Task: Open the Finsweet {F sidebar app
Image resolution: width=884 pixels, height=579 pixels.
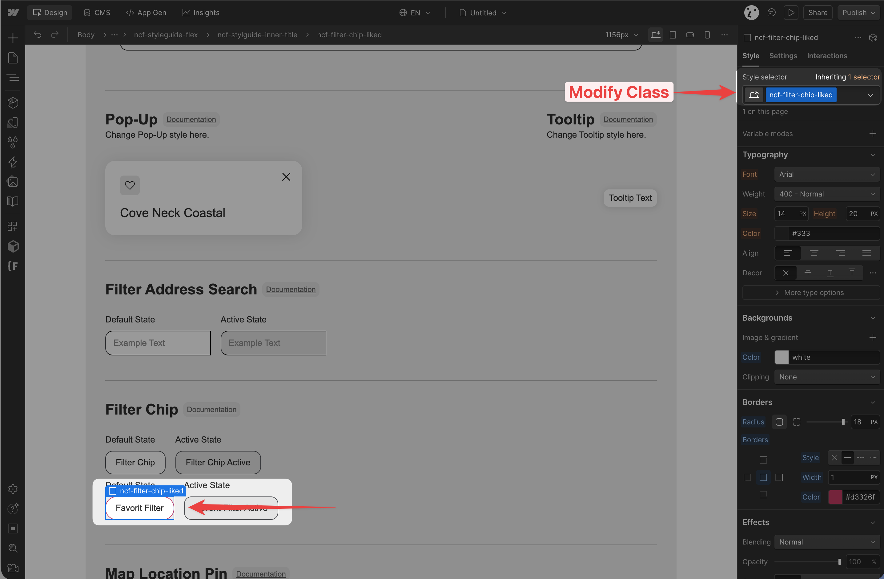Action: pyautogui.click(x=13, y=266)
